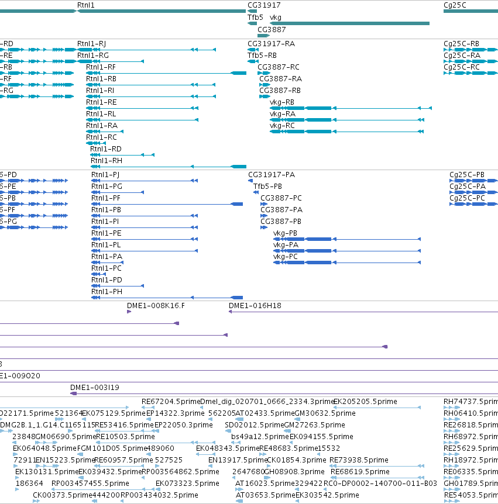The width and height of the screenshot is (498, 504).
Task: Choose the Rtnl1-PB protein label
Action: coord(106,210)
